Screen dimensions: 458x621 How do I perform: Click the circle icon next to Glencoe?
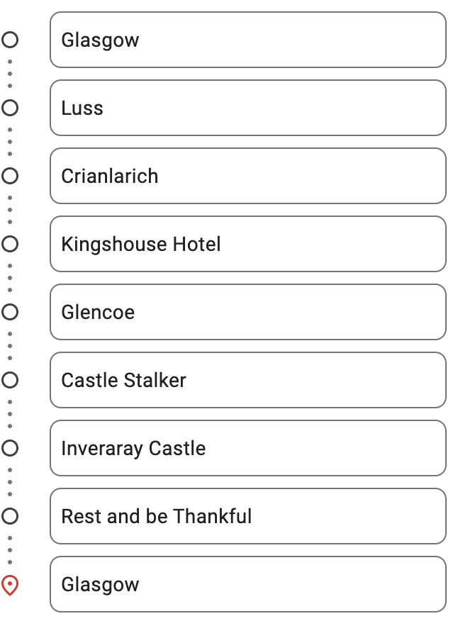(x=10, y=312)
